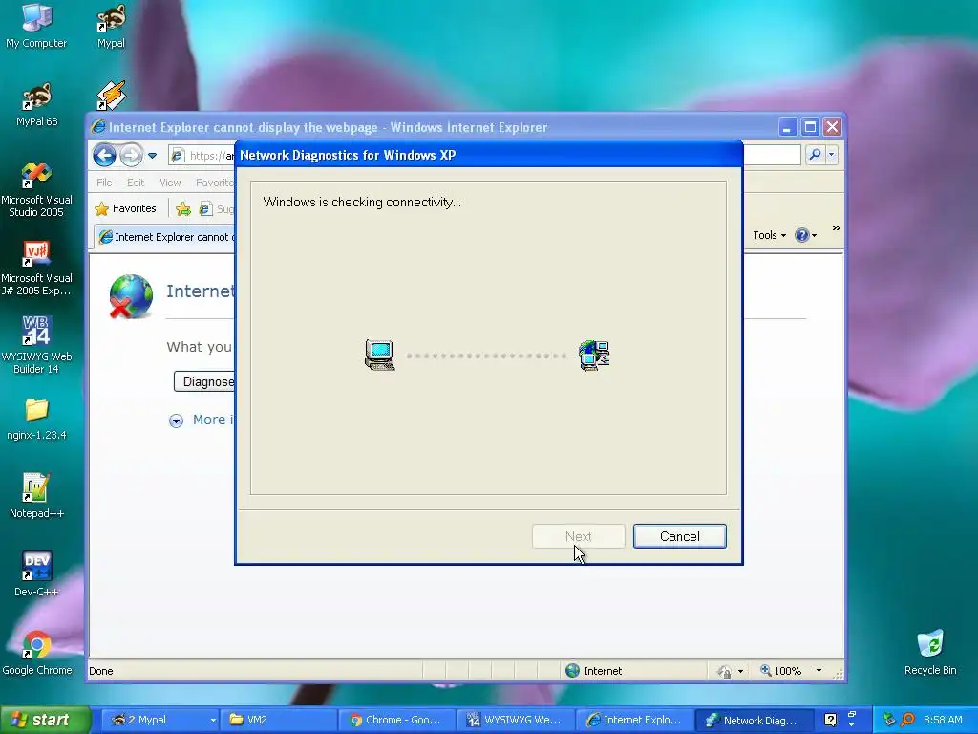Image resolution: width=978 pixels, height=734 pixels.
Task: Open the Recycle Bin
Action: tap(930, 653)
